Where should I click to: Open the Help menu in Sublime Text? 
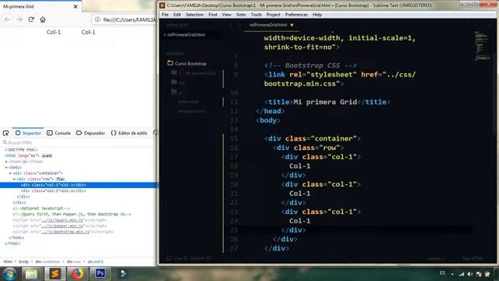[x=317, y=15]
